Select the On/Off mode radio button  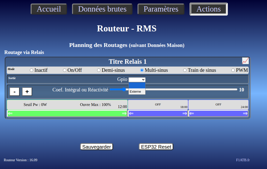coord(64,70)
